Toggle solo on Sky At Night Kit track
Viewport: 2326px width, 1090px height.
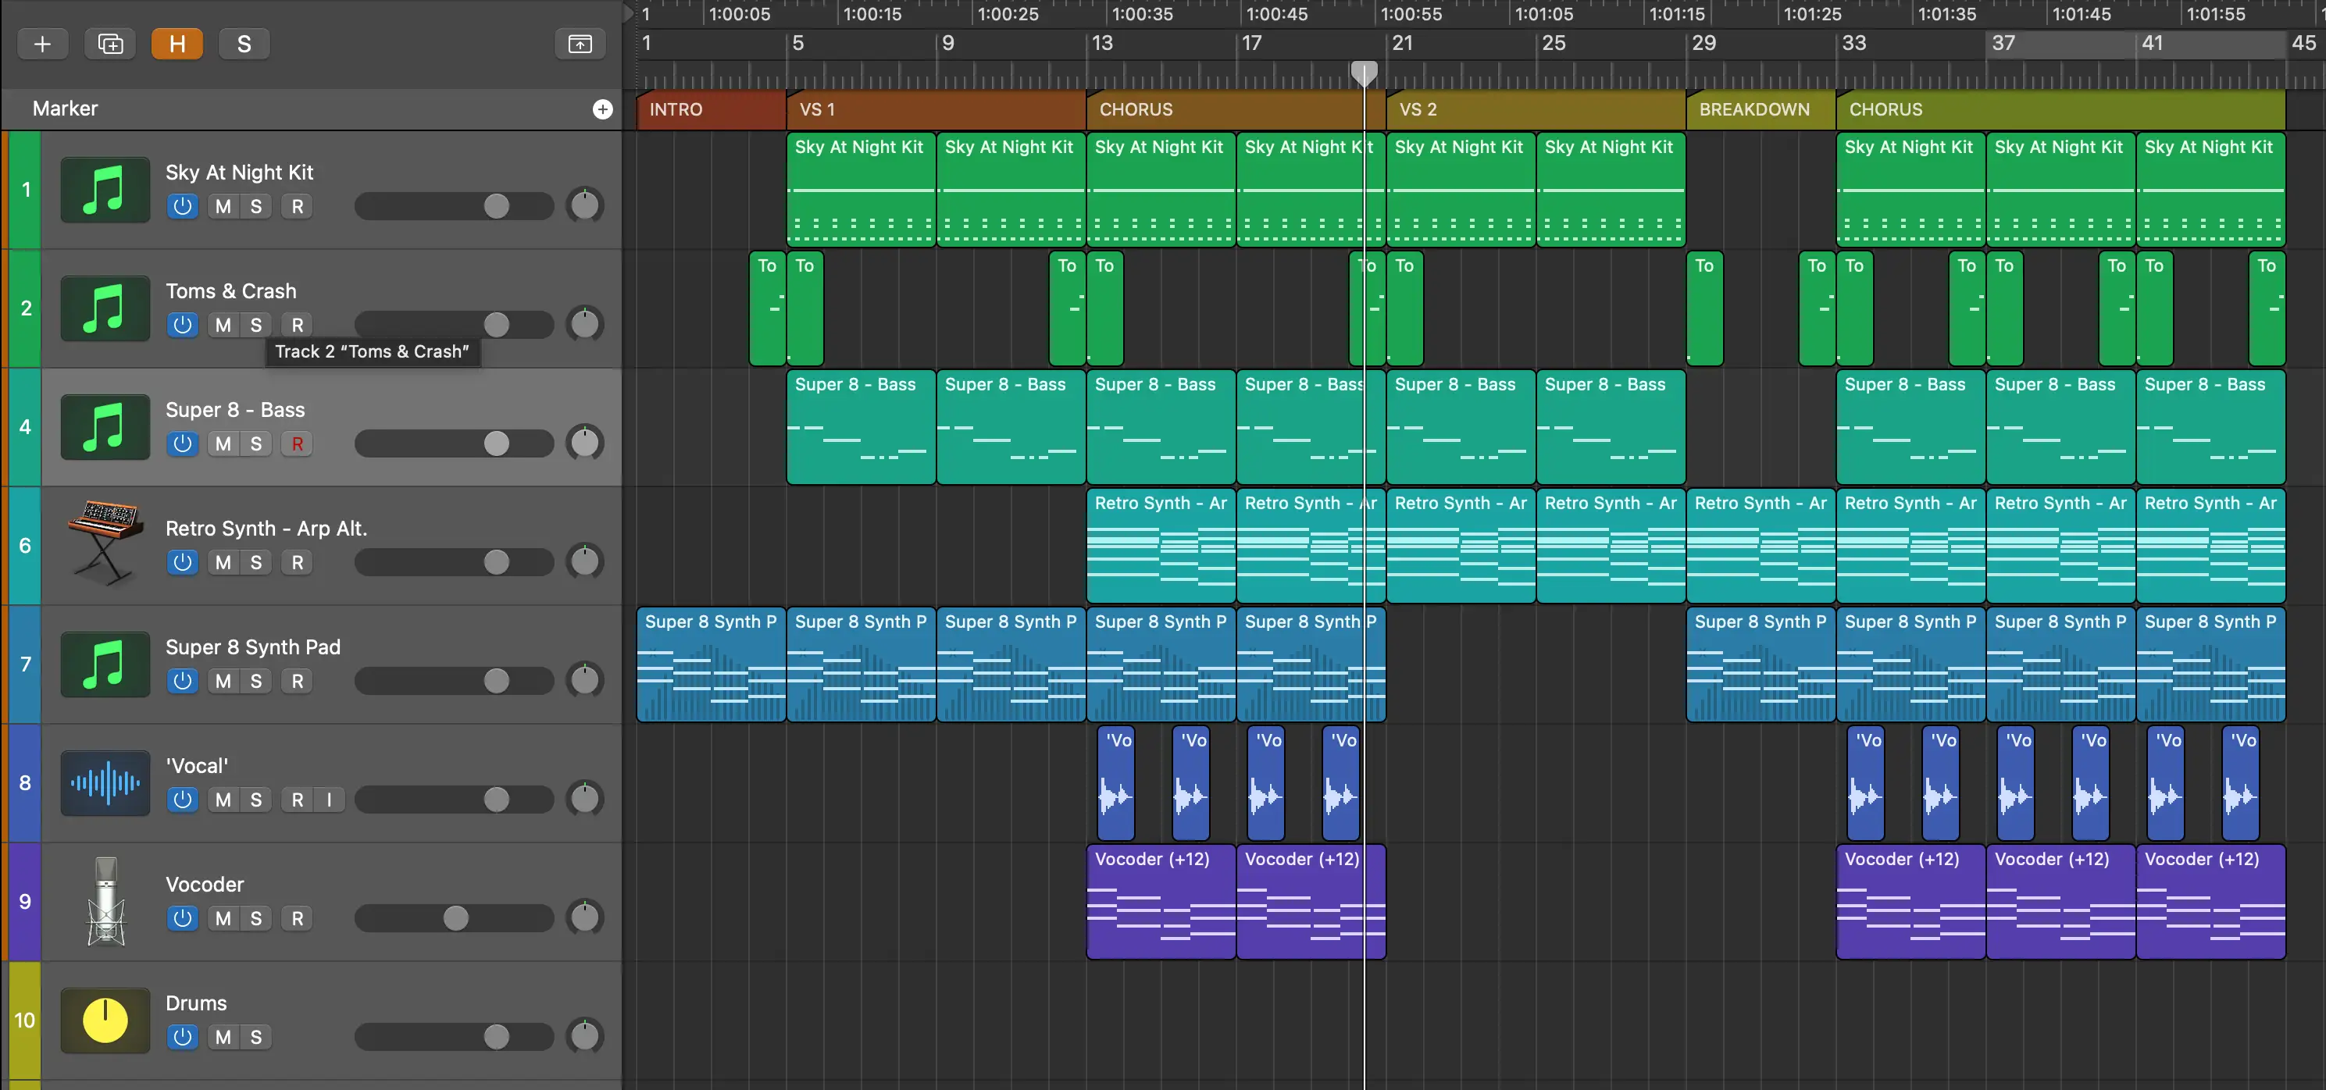click(x=255, y=206)
